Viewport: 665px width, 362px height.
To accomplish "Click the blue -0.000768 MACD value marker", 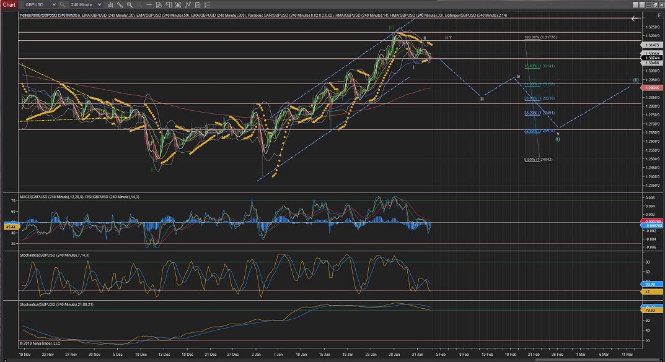I will [653, 226].
